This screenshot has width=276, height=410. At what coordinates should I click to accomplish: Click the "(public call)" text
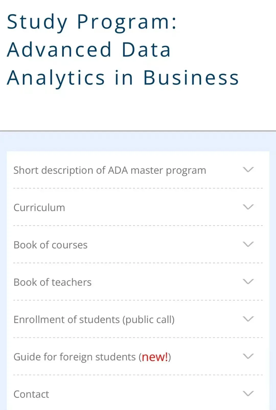click(x=148, y=320)
